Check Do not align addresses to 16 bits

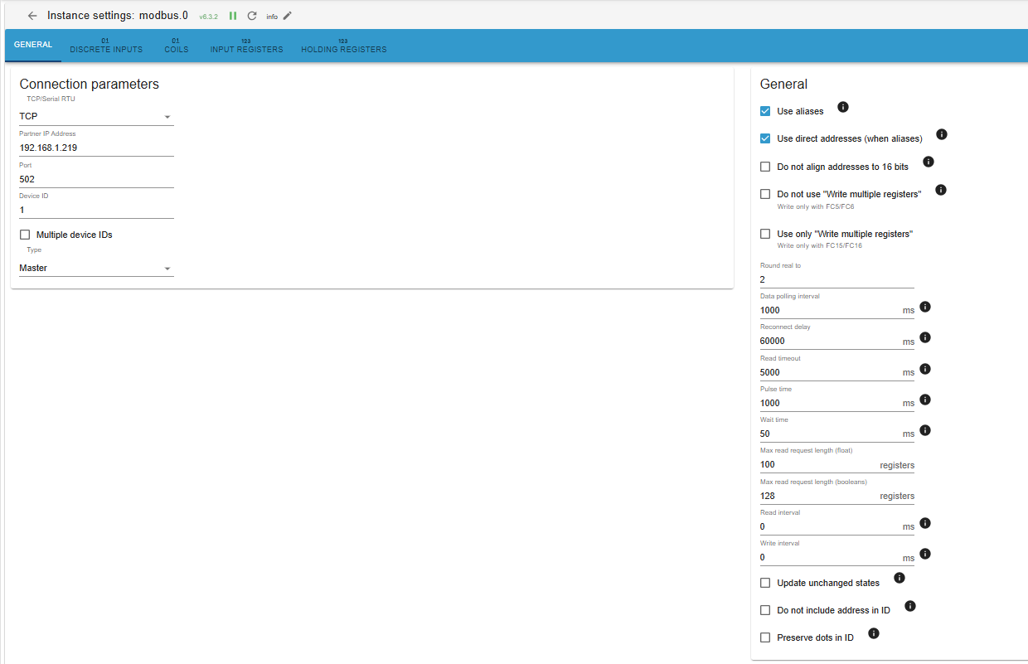click(x=765, y=167)
